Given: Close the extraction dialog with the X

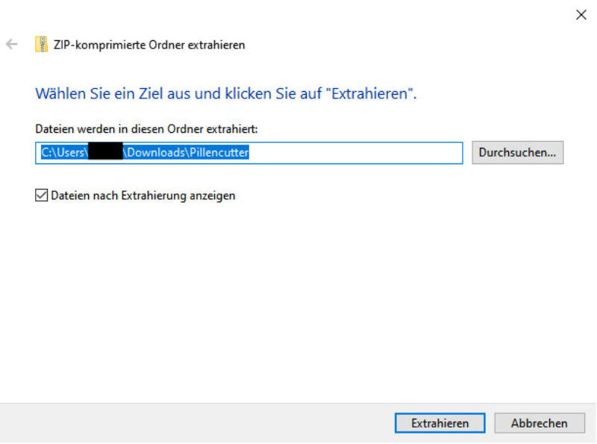Looking at the screenshot, I should click(x=581, y=15).
